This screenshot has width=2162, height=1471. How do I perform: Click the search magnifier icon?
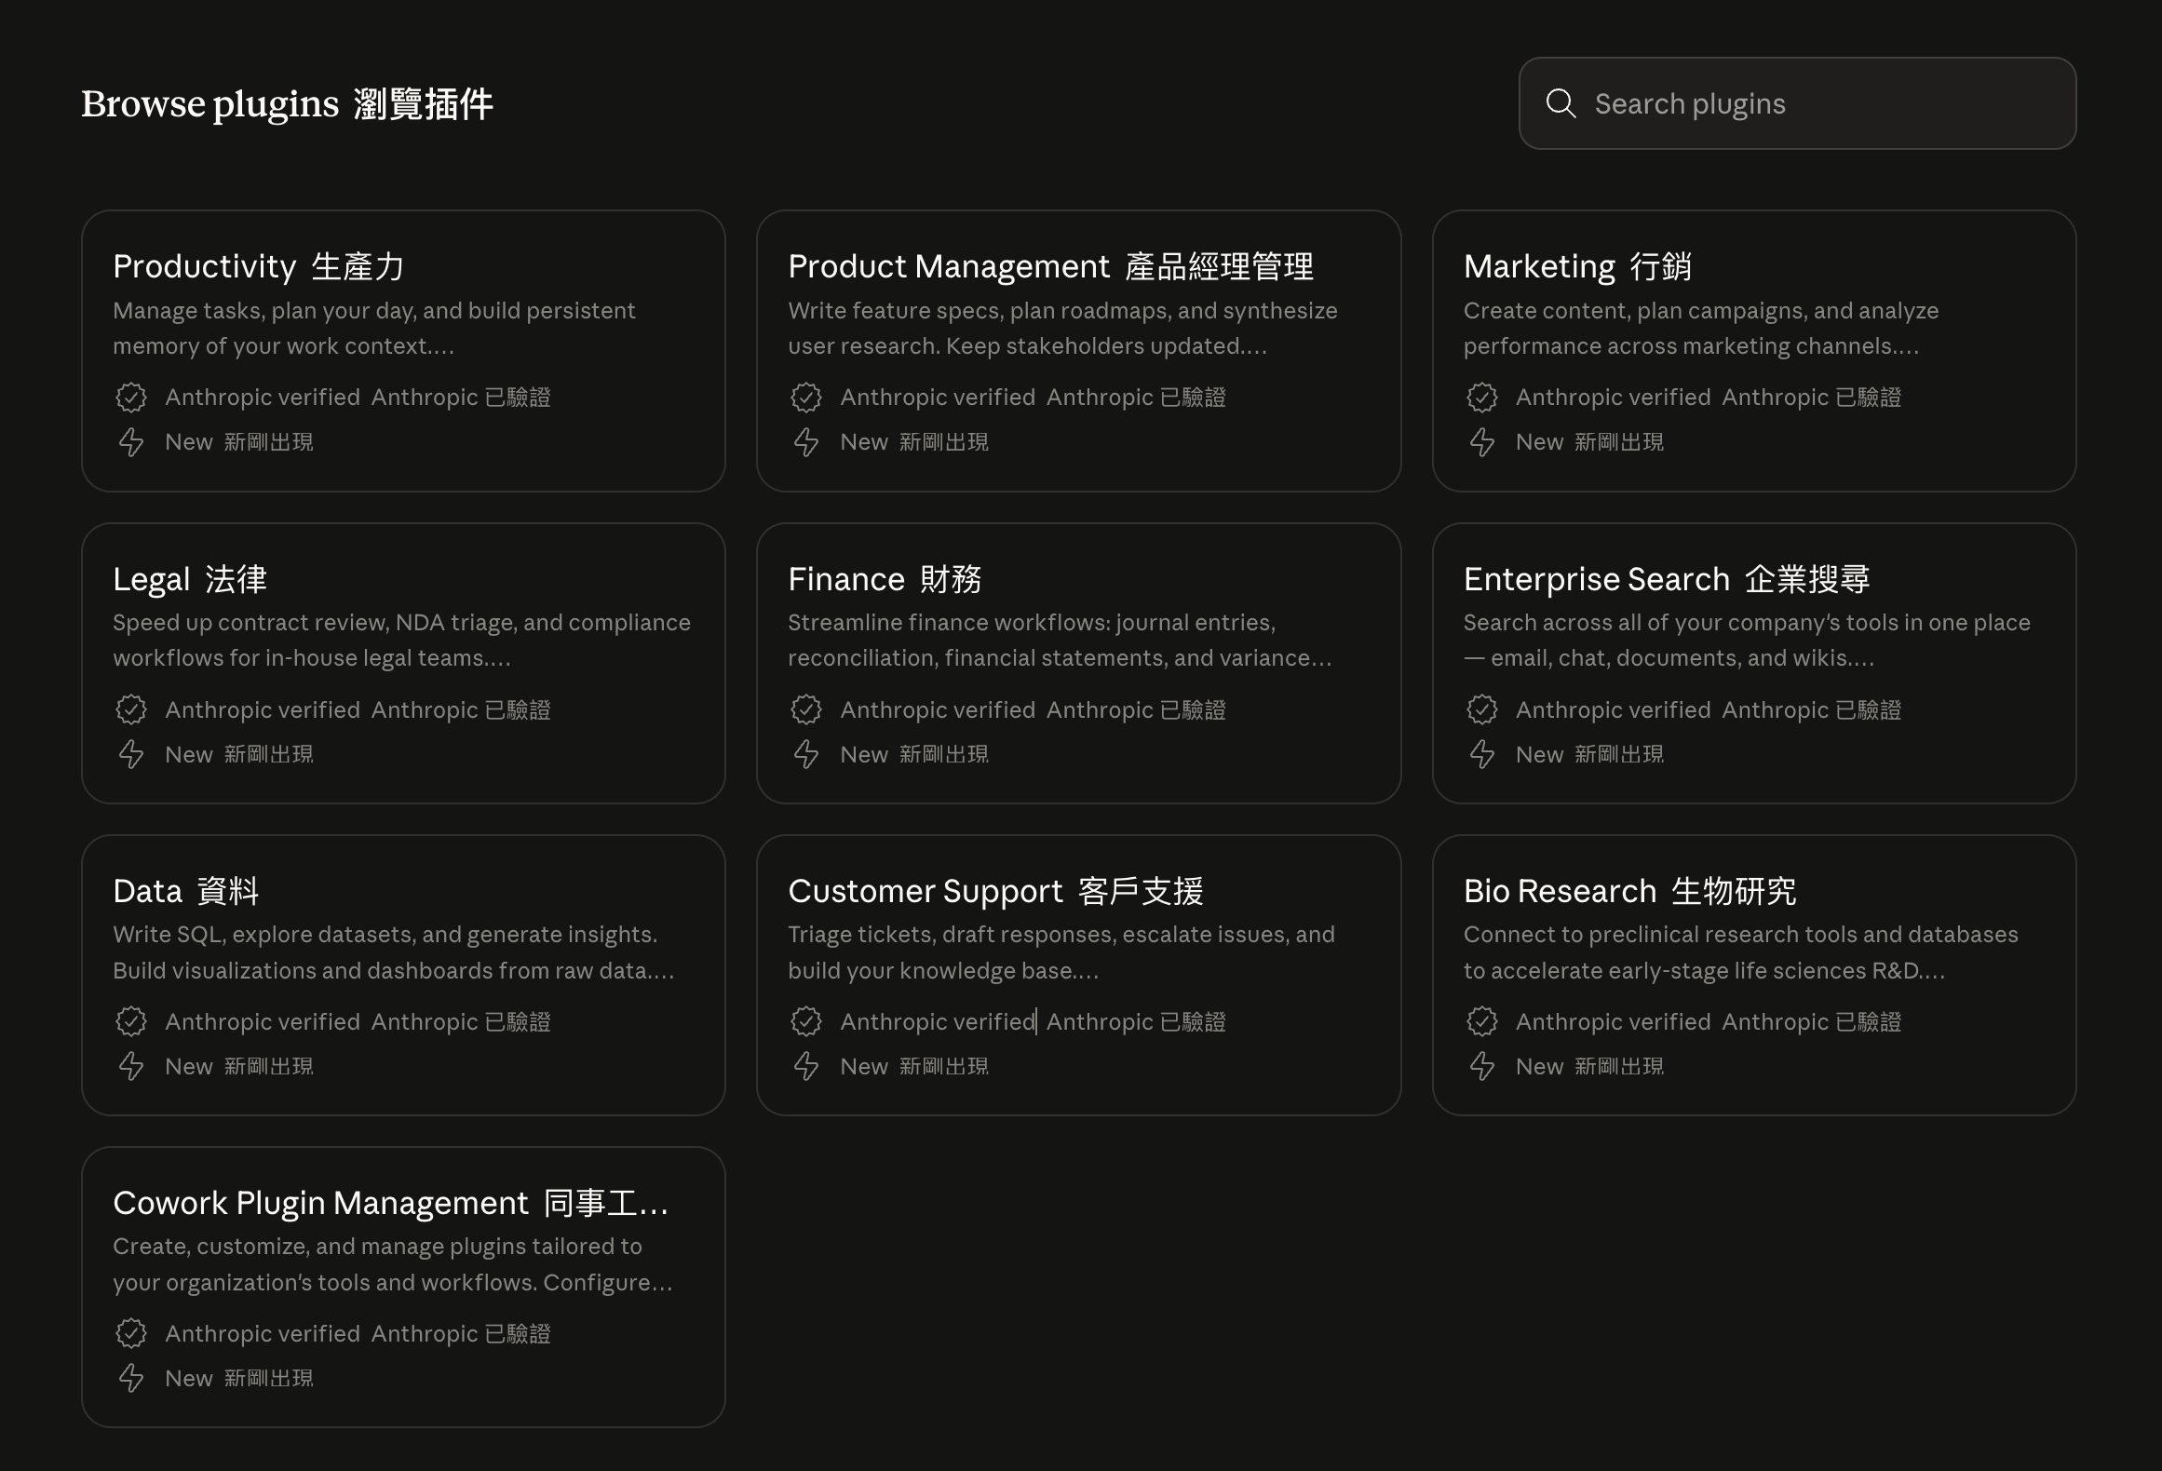pyautogui.click(x=1561, y=103)
